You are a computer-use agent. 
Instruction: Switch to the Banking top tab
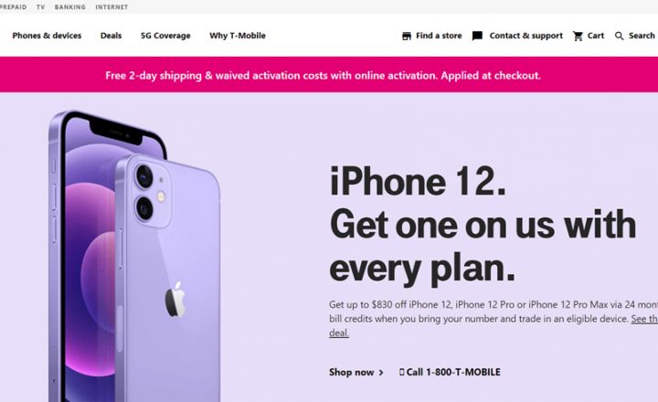click(69, 7)
